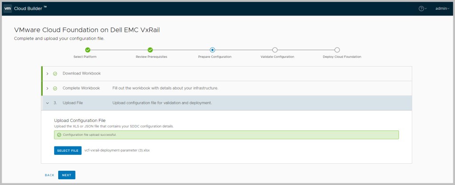Collapse the Upload File section chevron
This screenshot has height=185, width=455.
point(47,103)
